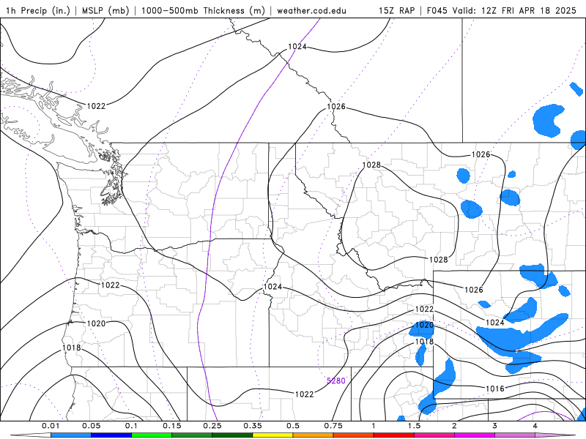586x439 pixels.
Task: Click the 'F045' forecast hour label
Action: 437,10
